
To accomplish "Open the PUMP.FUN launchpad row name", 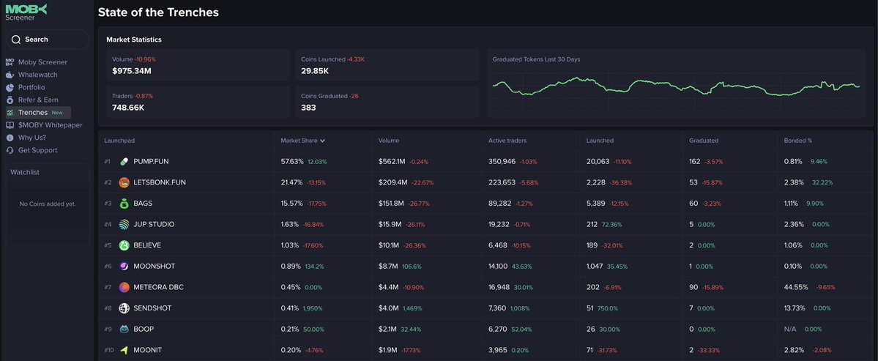I will click(x=151, y=161).
